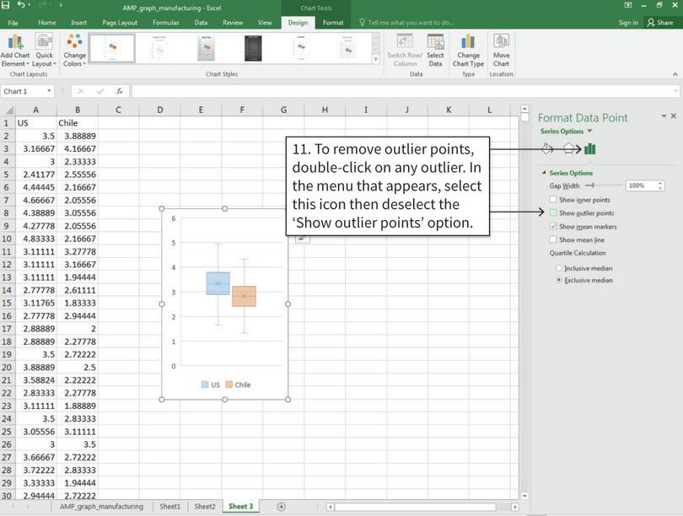Switch to the Sheet2 worksheet tab
This screenshot has height=516, width=683.
coord(204,507)
